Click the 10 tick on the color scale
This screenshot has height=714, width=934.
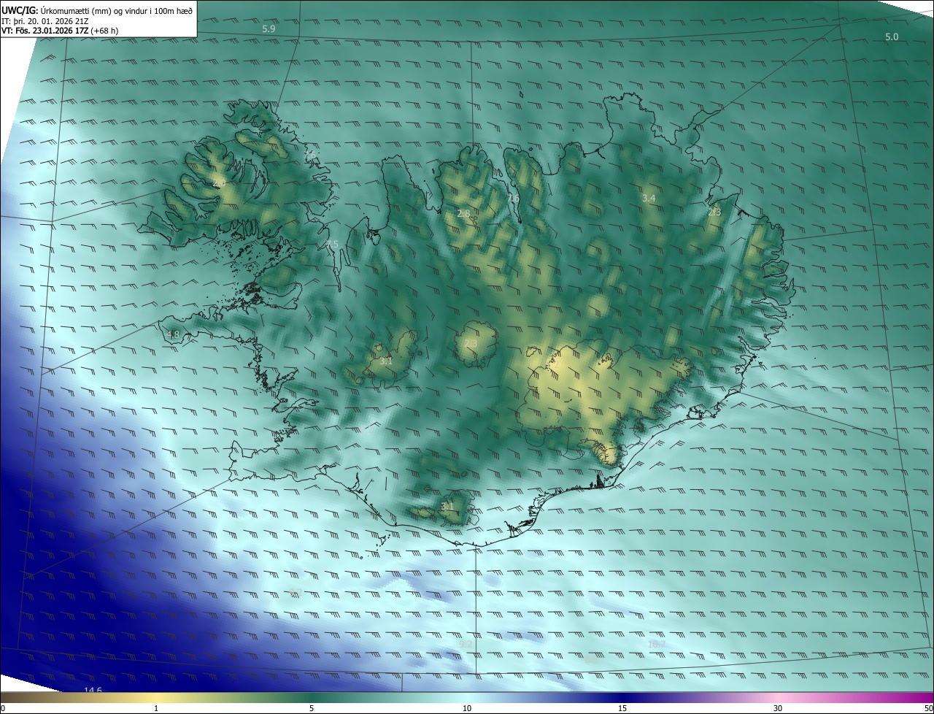tap(467, 709)
